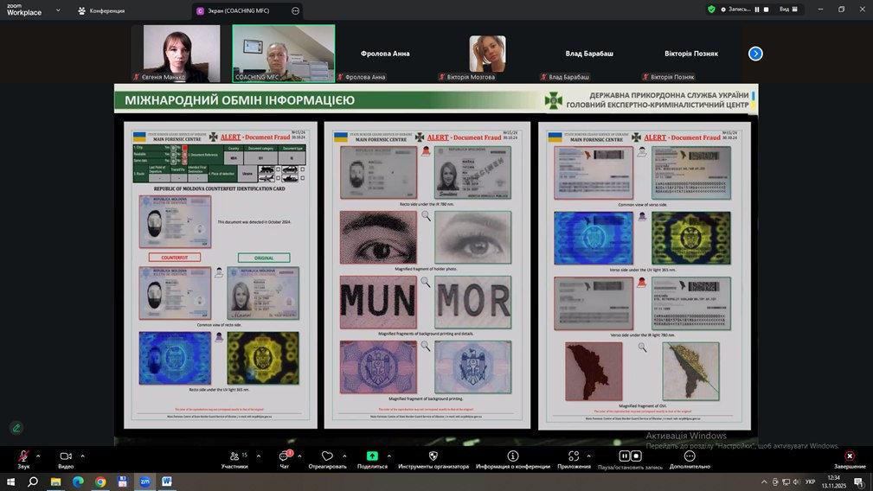873x491 pixels.
Task: Switch to the Конференция tab
Action: pyautogui.click(x=101, y=10)
